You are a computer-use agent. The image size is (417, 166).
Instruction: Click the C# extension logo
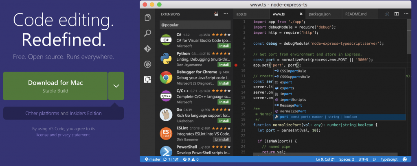[166, 40]
